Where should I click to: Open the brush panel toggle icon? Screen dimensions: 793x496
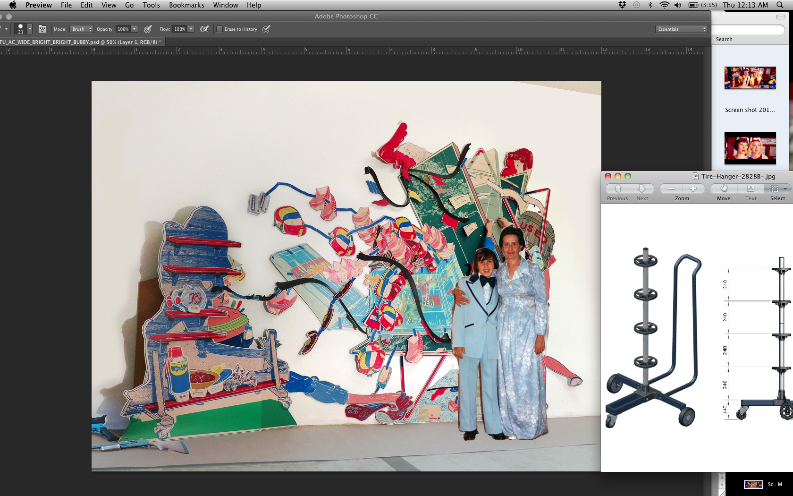42,29
